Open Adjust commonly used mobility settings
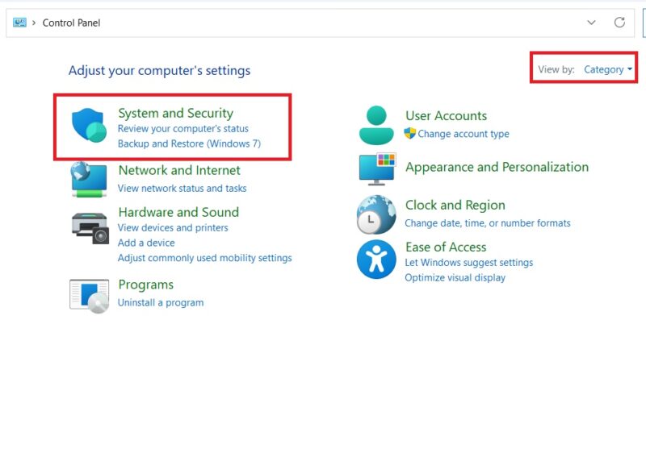The image size is (646, 453). (205, 258)
